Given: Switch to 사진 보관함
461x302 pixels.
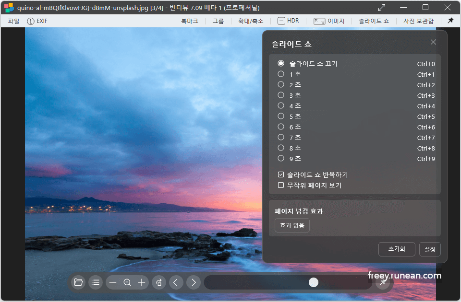Looking at the screenshot, I should pyautogui.click(x=418, y=21).
